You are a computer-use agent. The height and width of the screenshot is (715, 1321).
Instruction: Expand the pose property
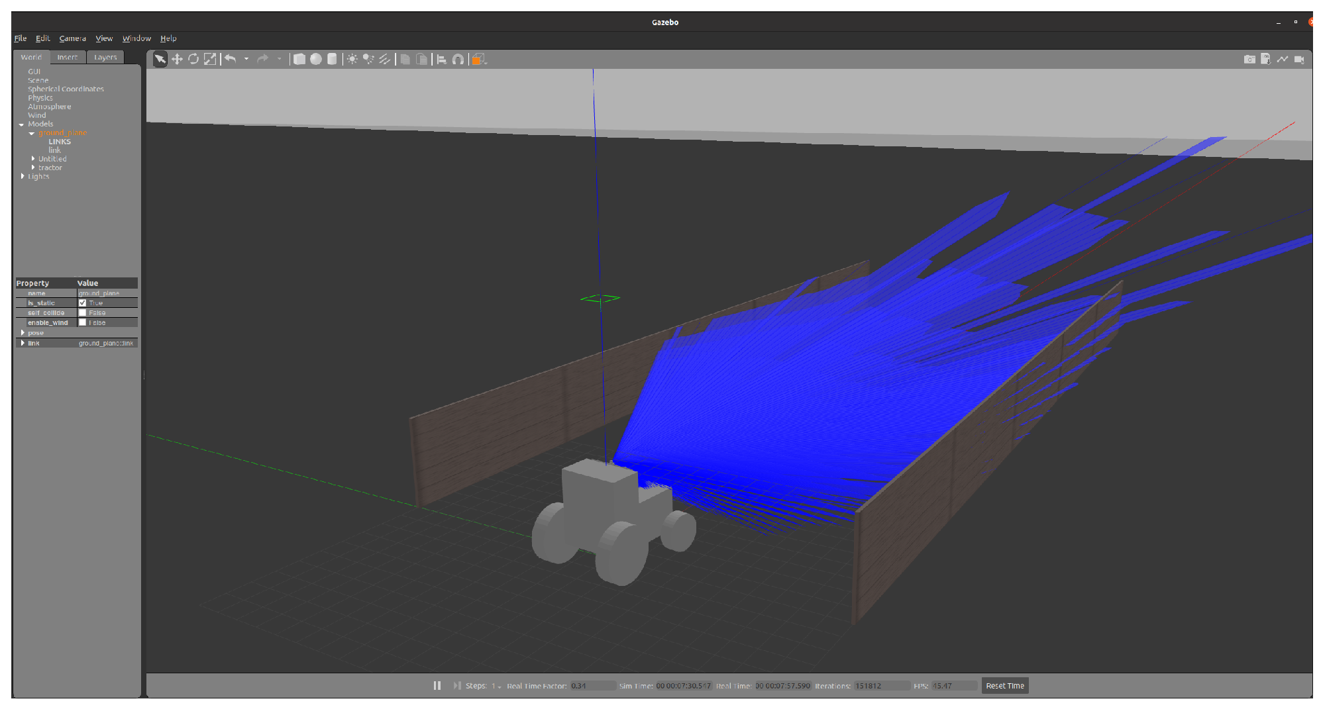pyautogui.click(x=23, y=333)
